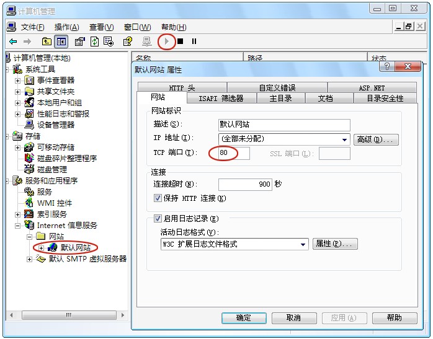Image resolution: width=433 pixels, height=339 pixels.
Task: Select Internet 信息服务 in the tree
Action: [x=67, y=226]
